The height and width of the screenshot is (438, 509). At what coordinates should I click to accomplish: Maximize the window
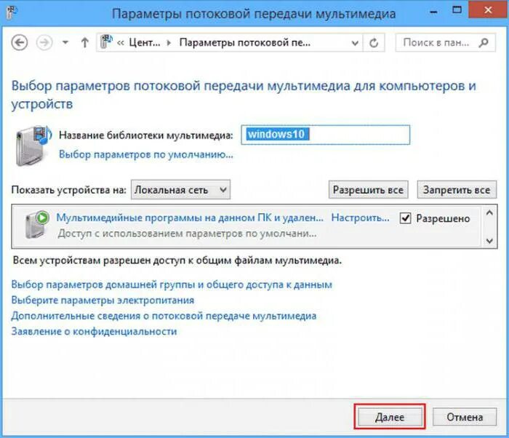pos(457,9)
